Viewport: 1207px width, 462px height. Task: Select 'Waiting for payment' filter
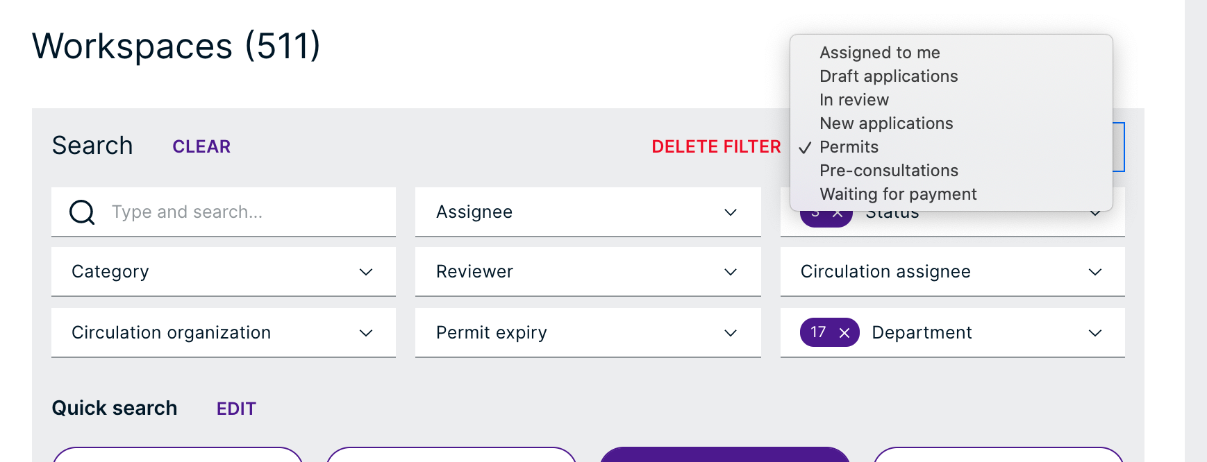pyautogui.click(x=898, y=194)
